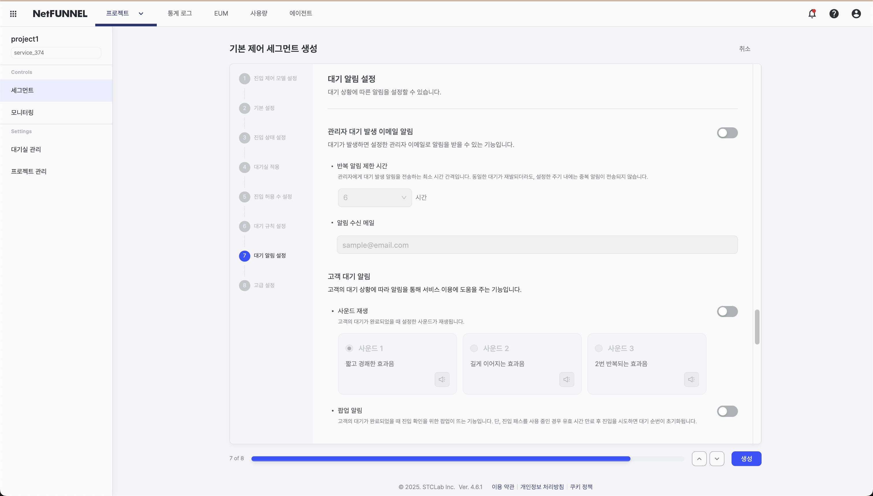The height and width of the screenshot is (496, 873).
Task: Open the service_374 selector
Action: pyautogui.click(x=55, y=53)
